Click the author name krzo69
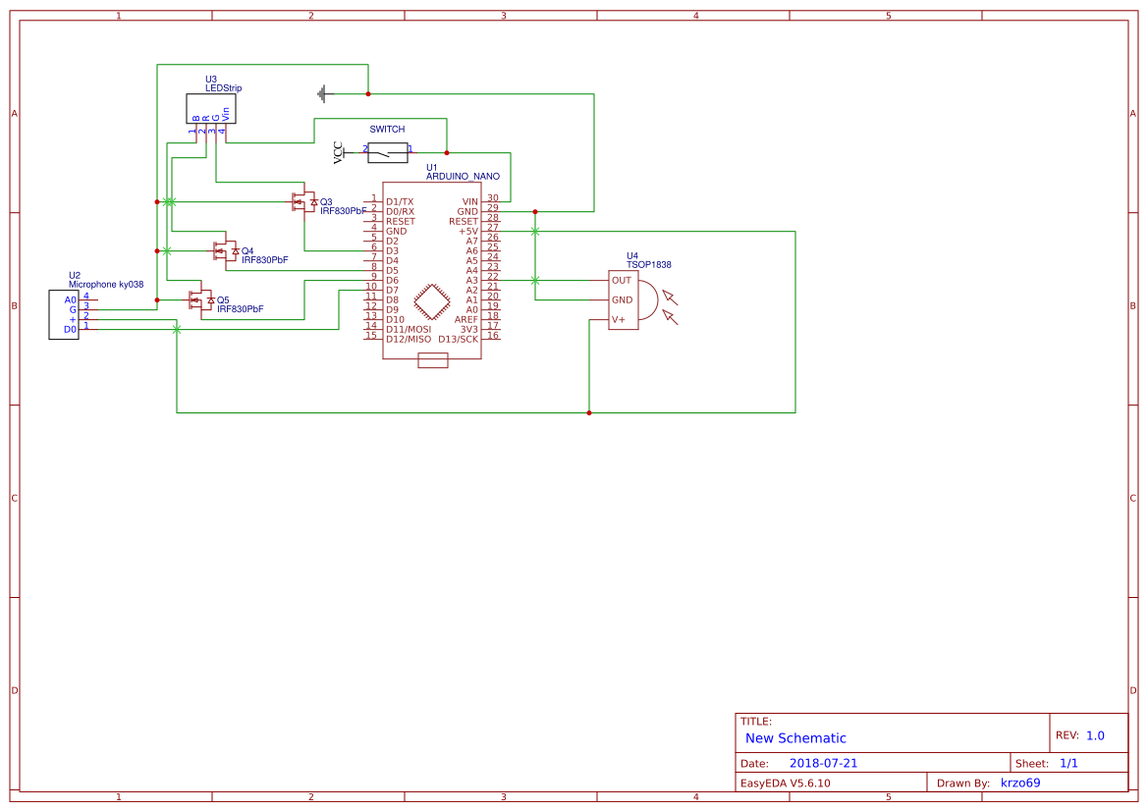Screen dimensions: 1148x812 1020,784
